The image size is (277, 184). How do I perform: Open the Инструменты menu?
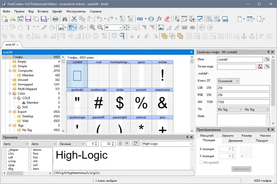pyautogui.click(x=76, y=11)
